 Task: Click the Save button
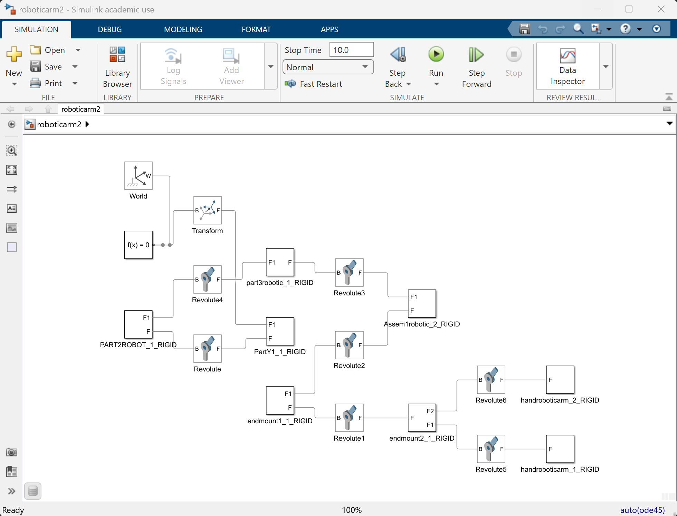(46, 67)
